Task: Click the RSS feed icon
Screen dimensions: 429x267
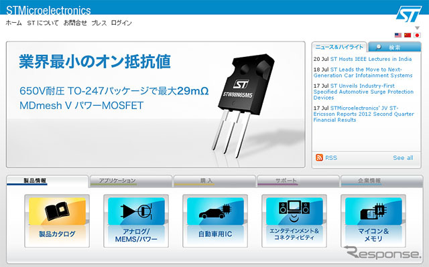Action: [x=319, y=157]
